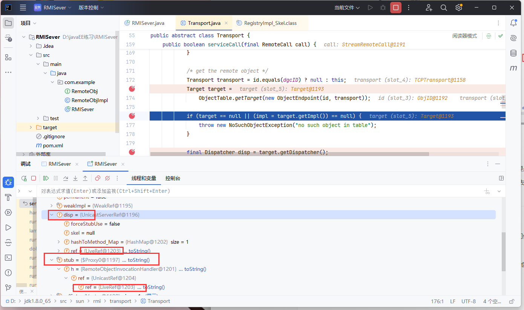Click the Step Over debug icon
The height and width of the screenshot is (310, 524).
(66, 178)
